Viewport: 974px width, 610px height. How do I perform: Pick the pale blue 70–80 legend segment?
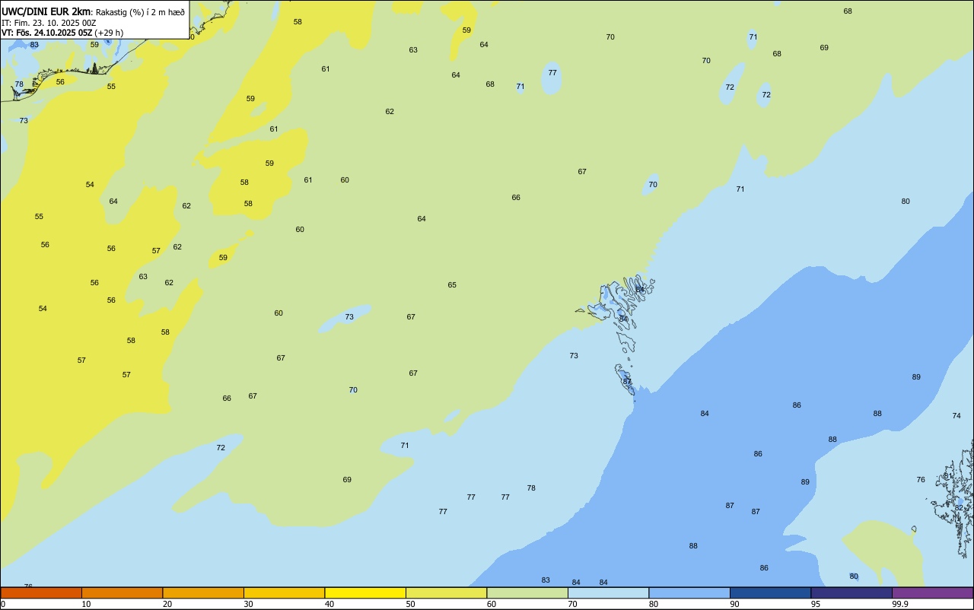(608, 593)
